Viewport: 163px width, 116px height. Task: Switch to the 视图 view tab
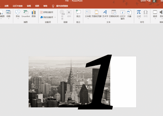[37, 6]
